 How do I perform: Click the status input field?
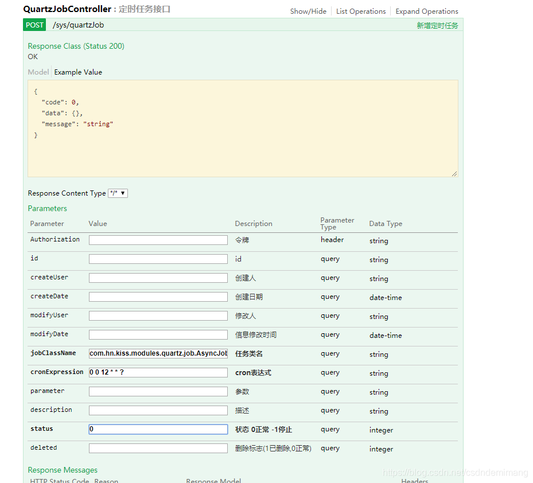pos(158,429)
